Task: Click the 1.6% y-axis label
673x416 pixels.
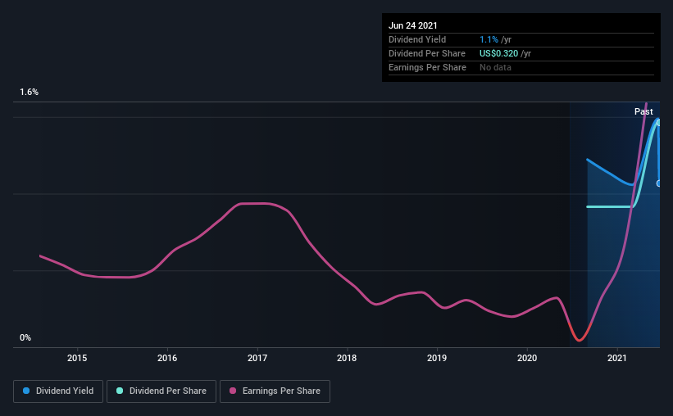Action: pyautogui.click(x=30, y=93)
